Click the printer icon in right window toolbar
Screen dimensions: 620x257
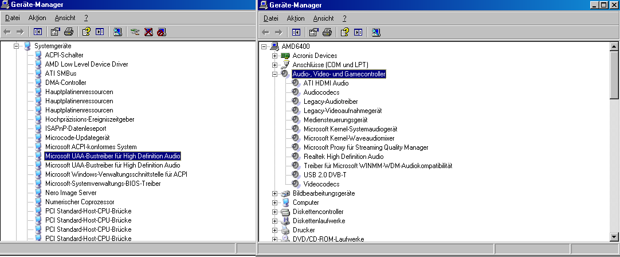(x=327, y=32)
